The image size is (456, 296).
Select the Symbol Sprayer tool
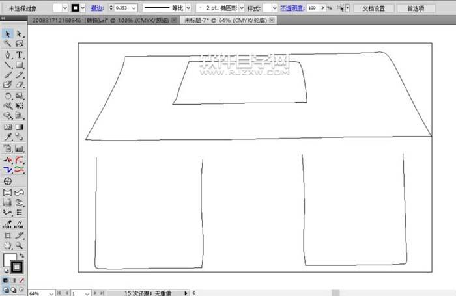8,149
